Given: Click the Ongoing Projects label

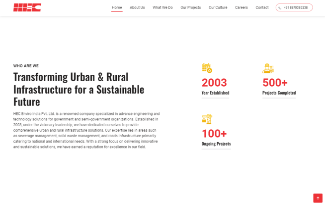Looking at the screenshot, I should [216, 144].
